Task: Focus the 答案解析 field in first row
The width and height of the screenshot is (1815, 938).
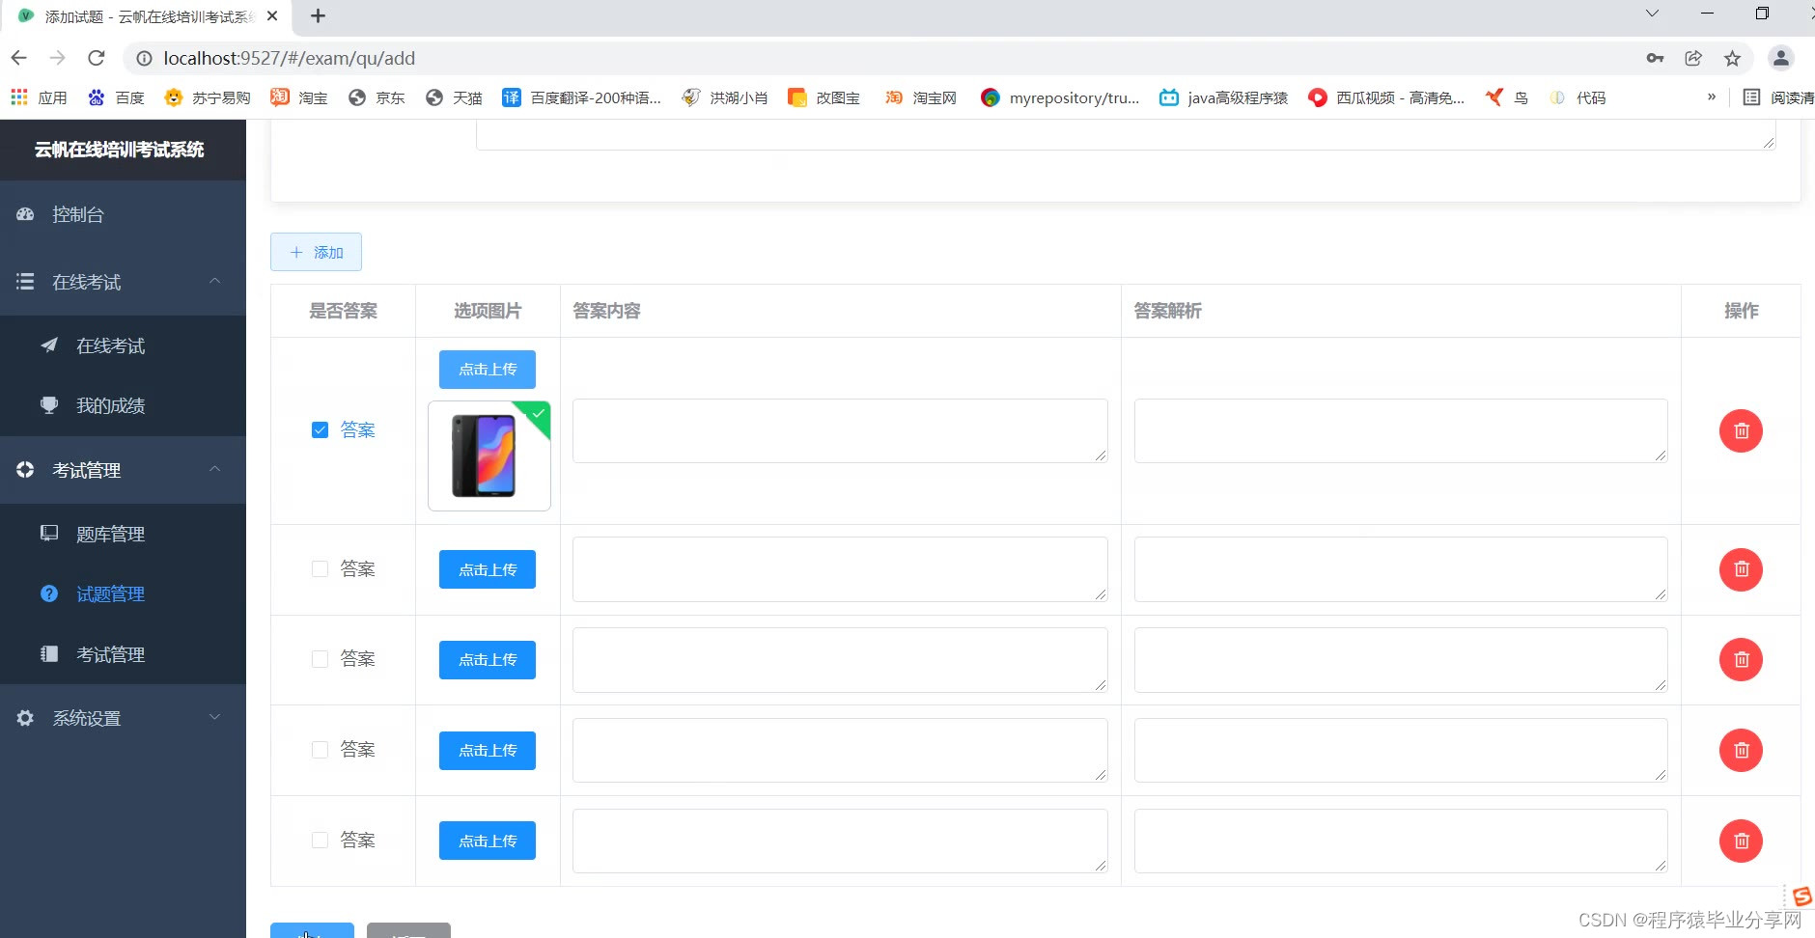Action: [x=1401, y=430]
